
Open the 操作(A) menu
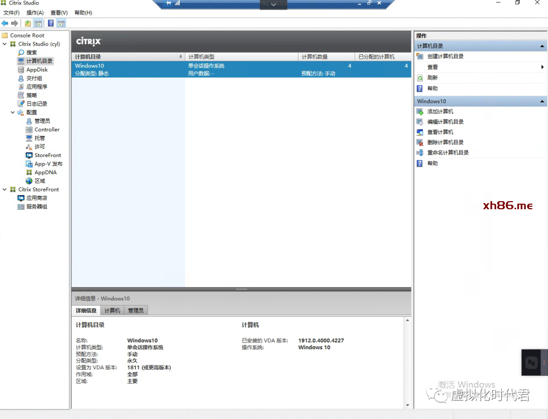[x=35, y=13]
